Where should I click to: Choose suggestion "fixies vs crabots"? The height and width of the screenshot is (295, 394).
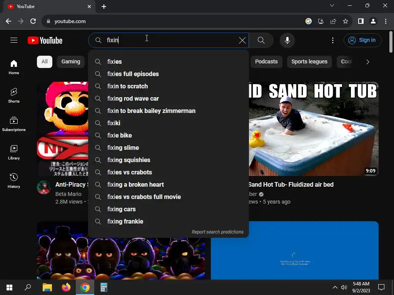coord(169,172)
